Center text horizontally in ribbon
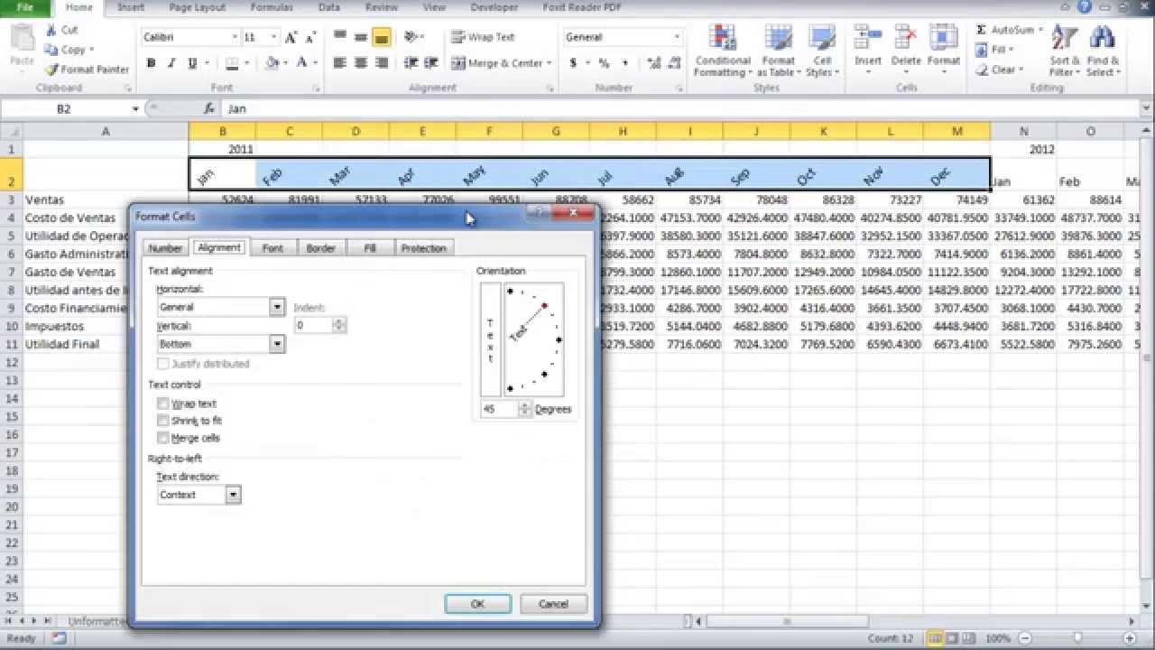Image resolution: width=1155 pixels, height=650 pixels. pyautogui.click(x=360, y=63)
